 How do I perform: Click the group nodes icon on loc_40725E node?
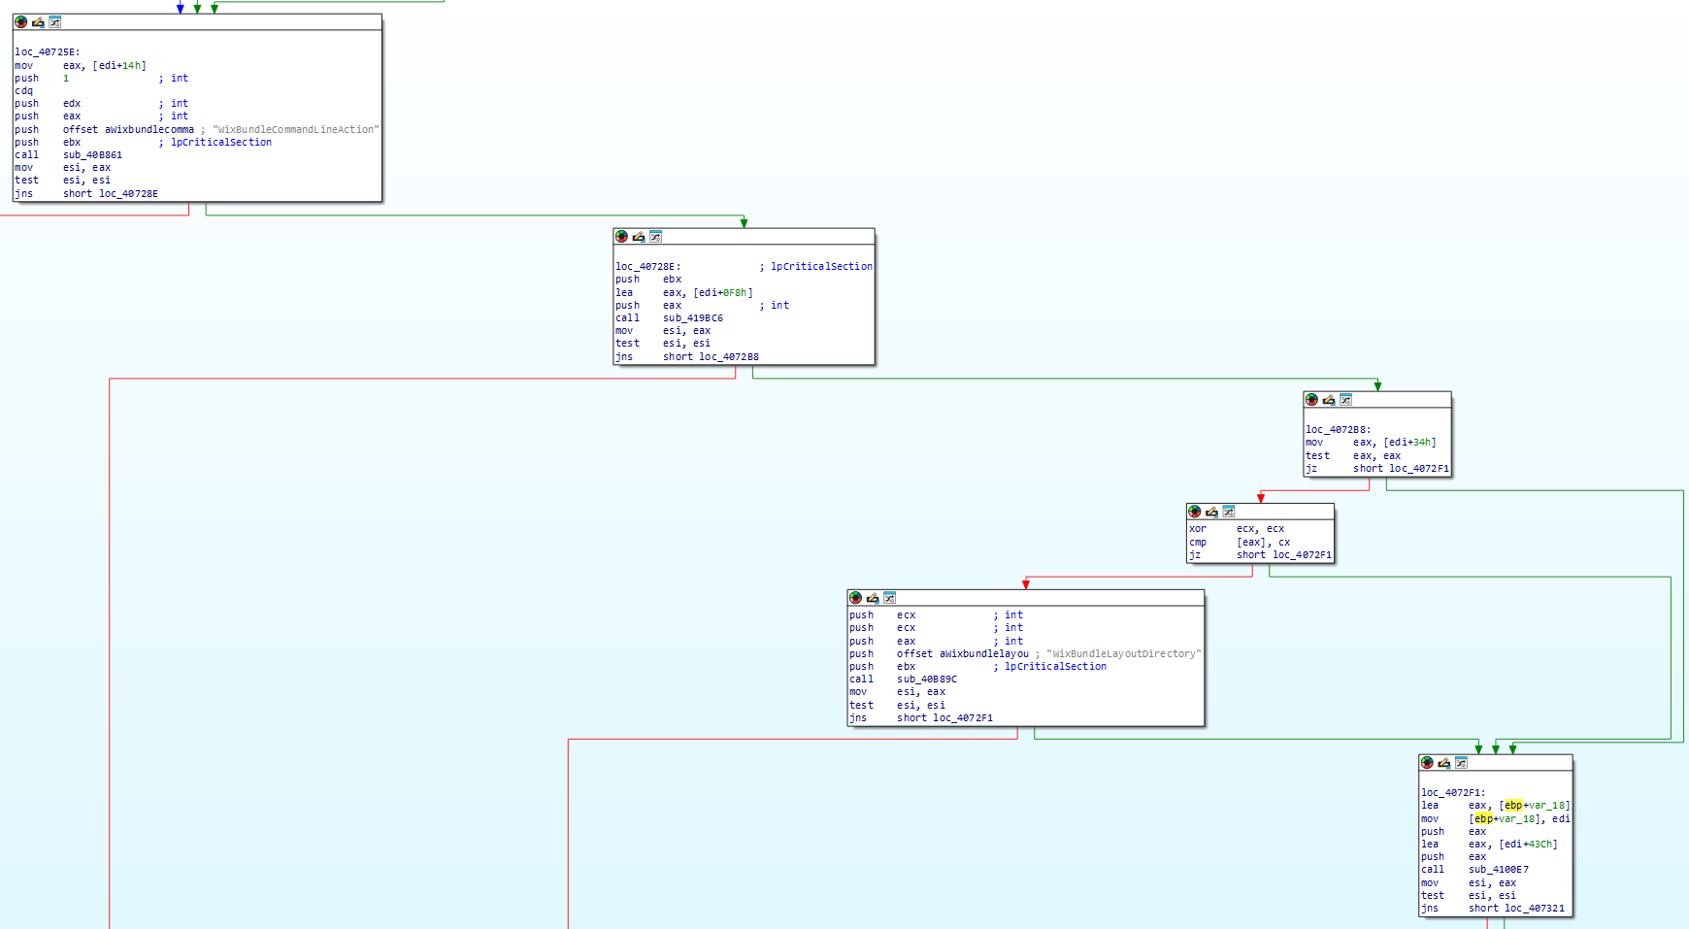coord(55,22)
